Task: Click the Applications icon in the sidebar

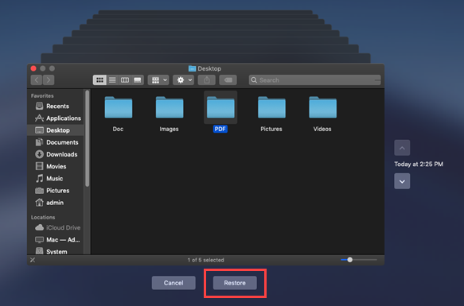Action: pos(39,118)
